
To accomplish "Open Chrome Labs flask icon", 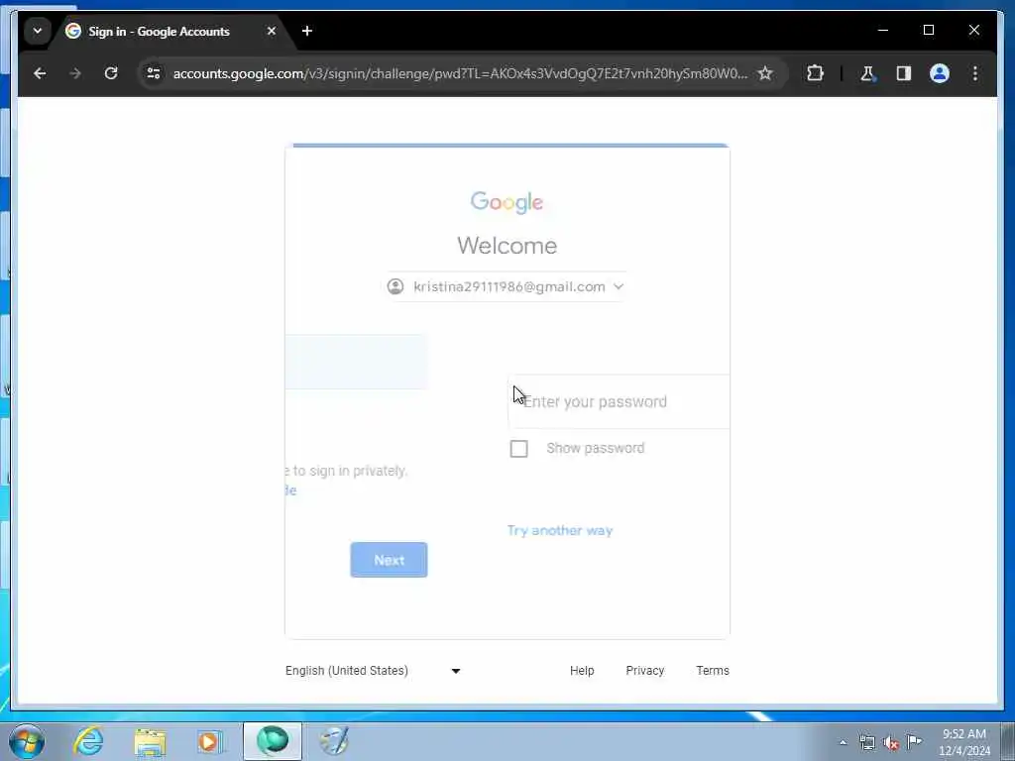I will pos(867,73).
